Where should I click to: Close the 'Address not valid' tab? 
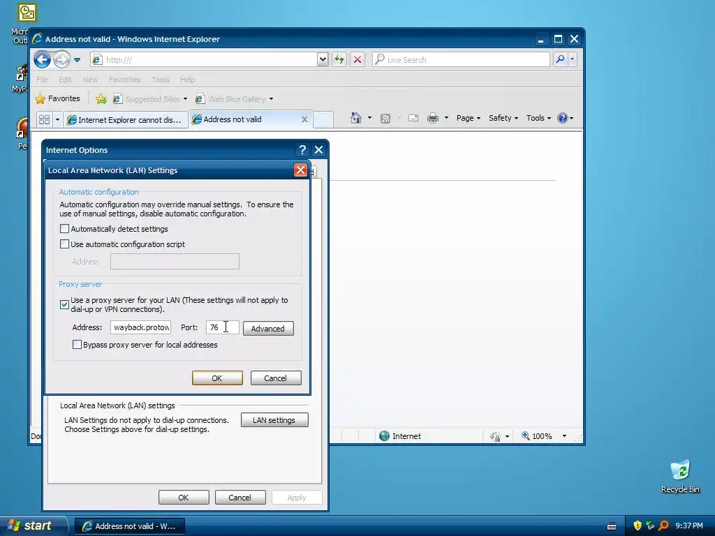tap(304, 119)
